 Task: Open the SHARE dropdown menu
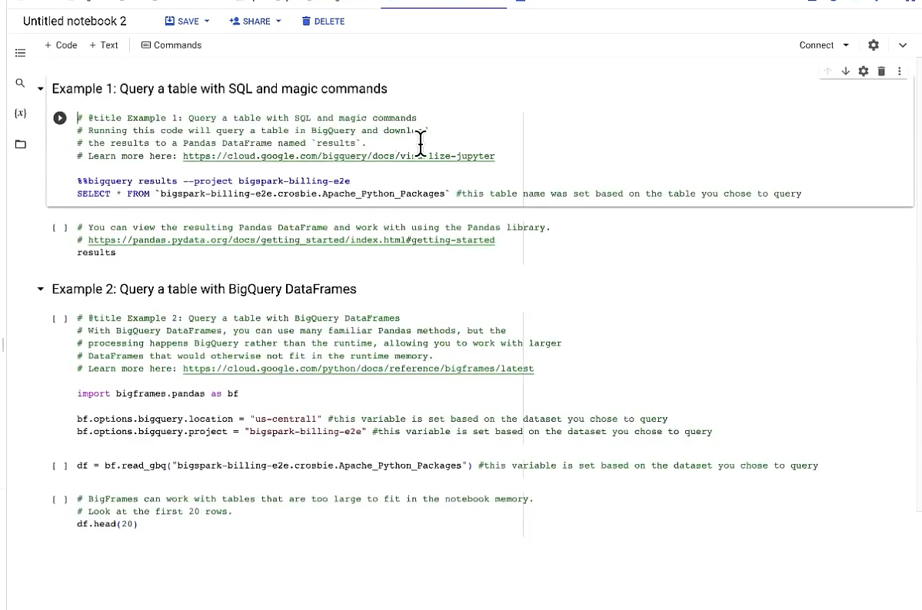pyautogui.click(x=255, y=21)
